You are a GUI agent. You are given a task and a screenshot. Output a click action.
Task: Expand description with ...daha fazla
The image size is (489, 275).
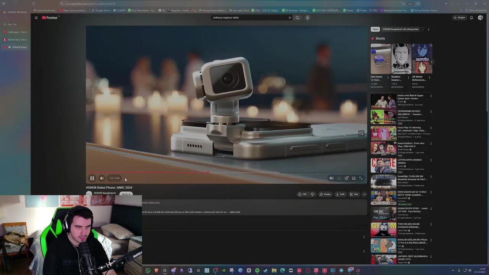coord(235,212)
